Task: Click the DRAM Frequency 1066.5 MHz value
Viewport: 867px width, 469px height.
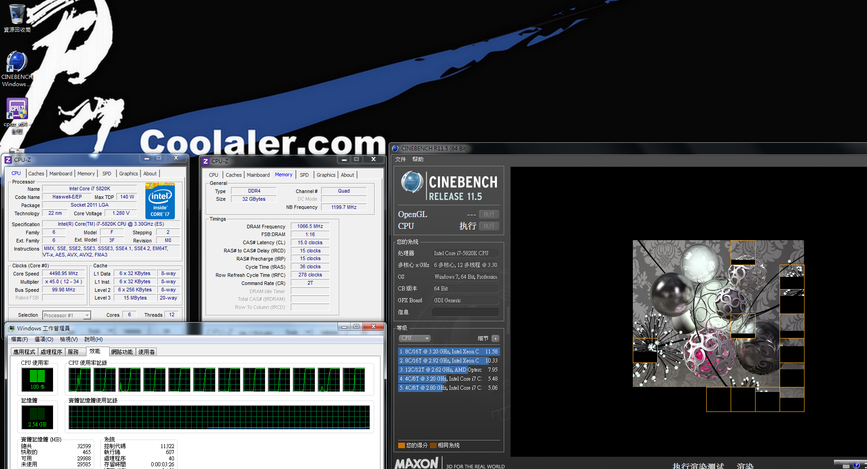Action: [310, 226]
